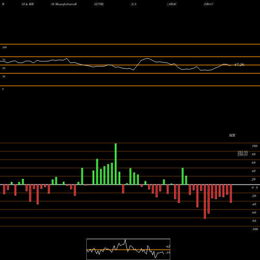The image size is (260, 260).
Task: Click the 'SI(TM)' header text
Action: click(99, 4)
